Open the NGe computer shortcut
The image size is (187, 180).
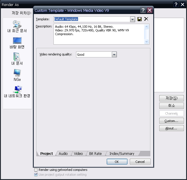pos(17,75)
